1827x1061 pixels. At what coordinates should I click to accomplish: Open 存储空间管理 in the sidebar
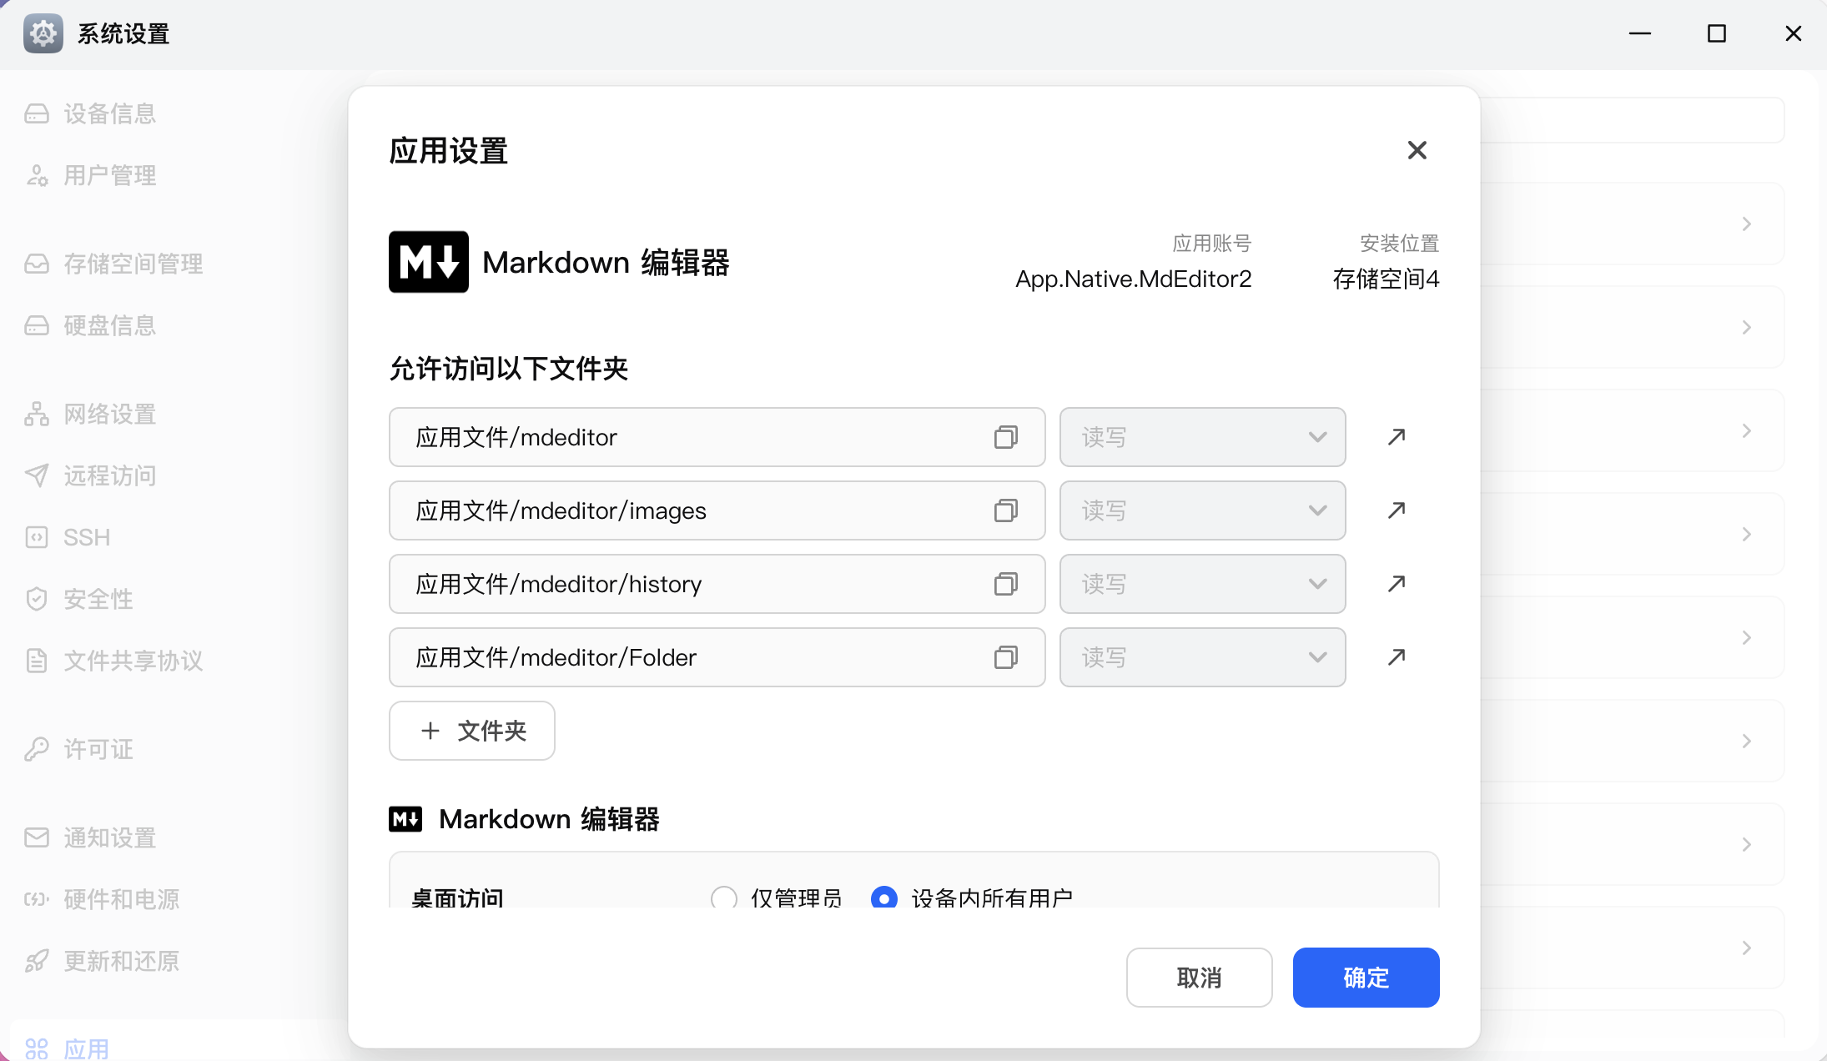(x=133, y=264)
